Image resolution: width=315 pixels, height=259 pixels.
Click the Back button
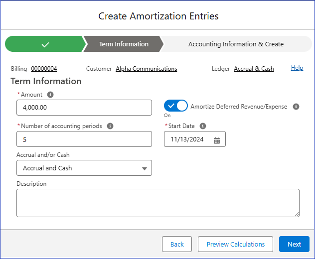pyautogui.click(x=177, y=244)
